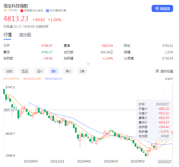Viewport: 179px width, 167px height.
Task: Select the 日K chart period
Action: tap(39, 71)
